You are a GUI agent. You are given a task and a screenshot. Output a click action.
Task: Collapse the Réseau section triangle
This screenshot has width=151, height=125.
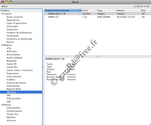click(2, 105)
